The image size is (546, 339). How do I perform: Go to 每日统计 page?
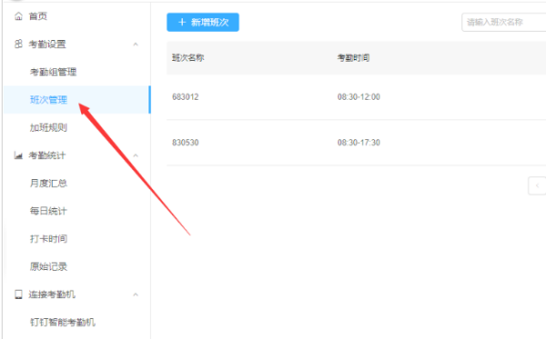(48, 211)
